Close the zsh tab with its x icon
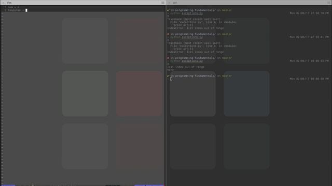Screen dimensions: 332x186 coord(169,3)
